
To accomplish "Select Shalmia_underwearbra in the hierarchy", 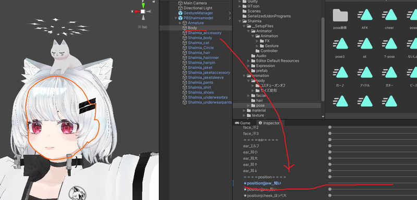I will coord(207,97).
